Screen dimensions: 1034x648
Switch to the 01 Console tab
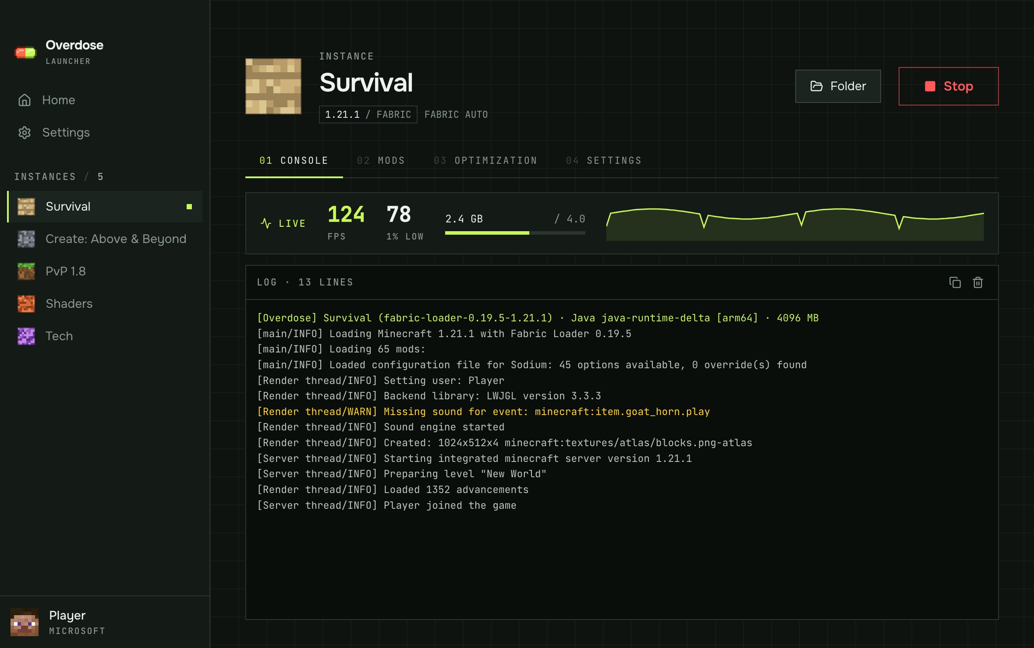tap(294, 161)
